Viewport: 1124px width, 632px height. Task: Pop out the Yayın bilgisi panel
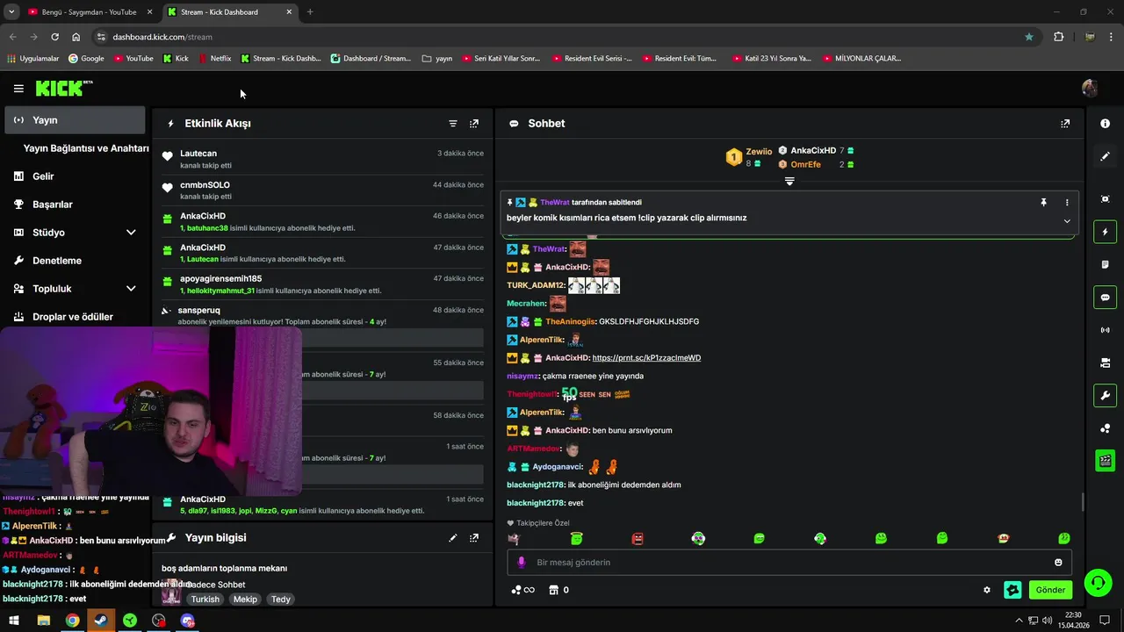click(474, 538)
